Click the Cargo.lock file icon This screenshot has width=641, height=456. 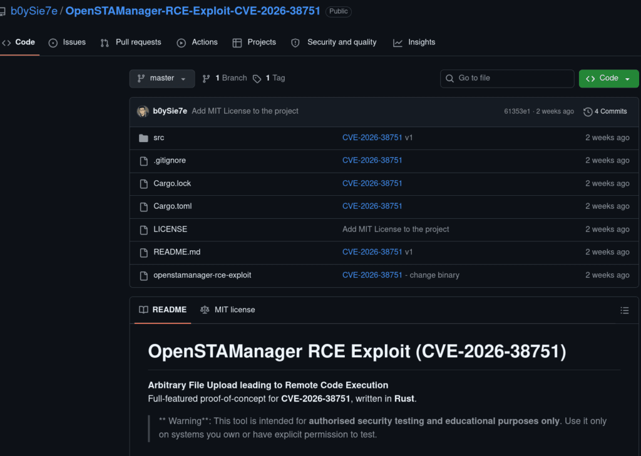(144, 184)
